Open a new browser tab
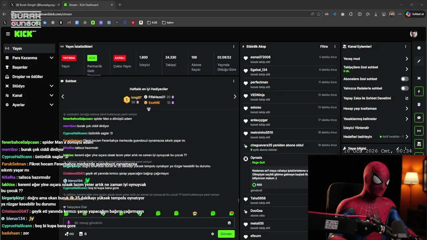Viewport: 427px width, 240px height. coord(120,5)
